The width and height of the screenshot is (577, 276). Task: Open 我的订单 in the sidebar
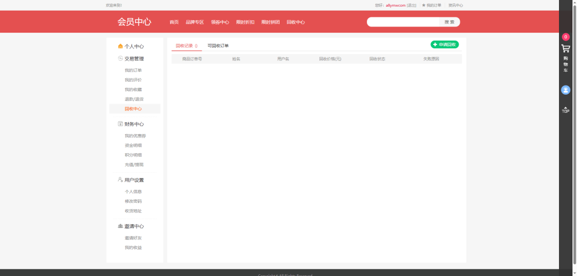(133, 70)
